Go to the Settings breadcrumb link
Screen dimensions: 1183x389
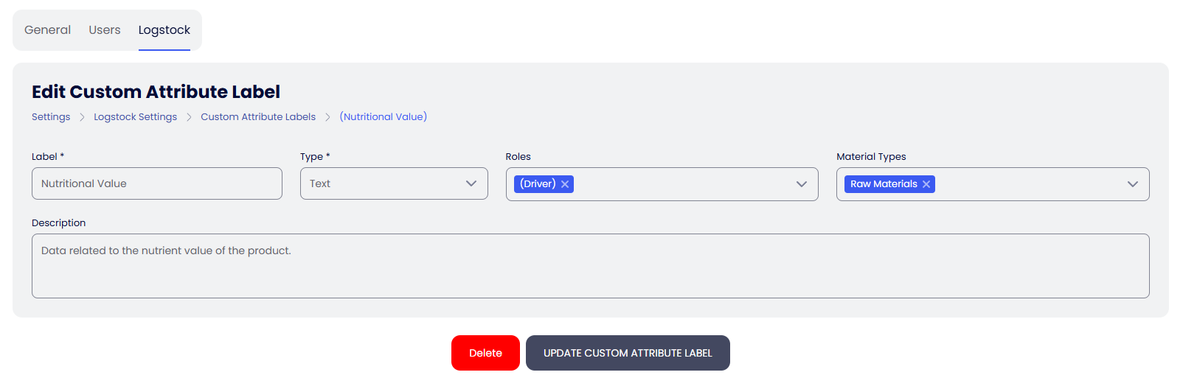point(51,117)
